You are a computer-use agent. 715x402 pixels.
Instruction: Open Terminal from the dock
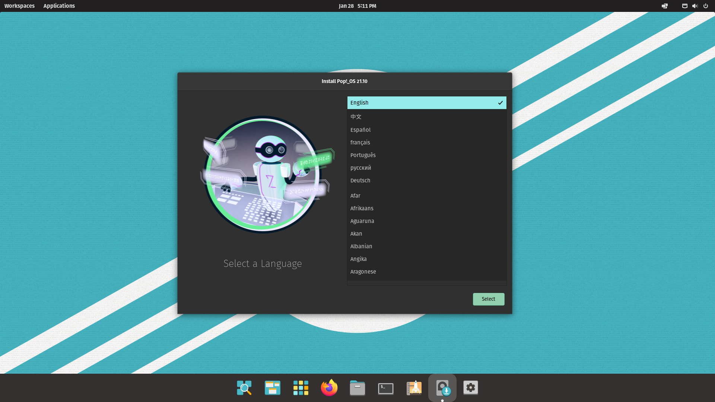click(386, 388)
